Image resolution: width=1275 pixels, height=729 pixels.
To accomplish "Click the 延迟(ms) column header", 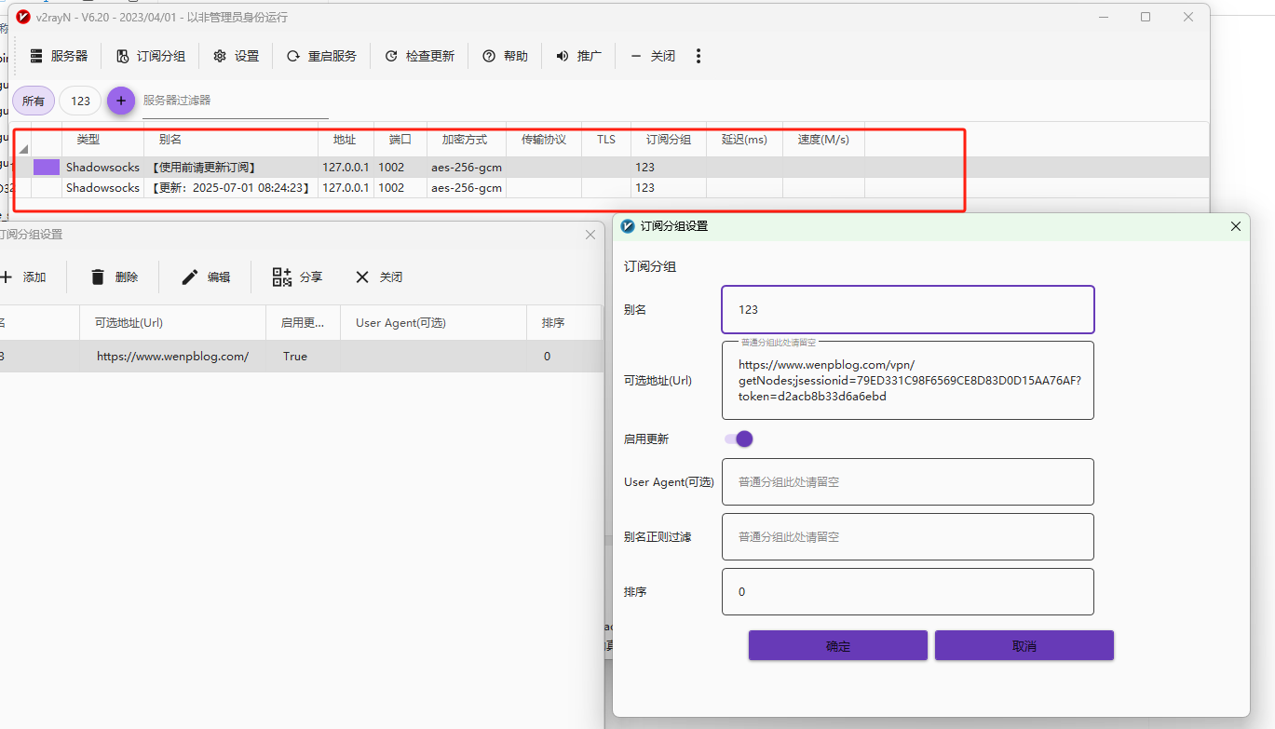I will [x=744, y=140].
